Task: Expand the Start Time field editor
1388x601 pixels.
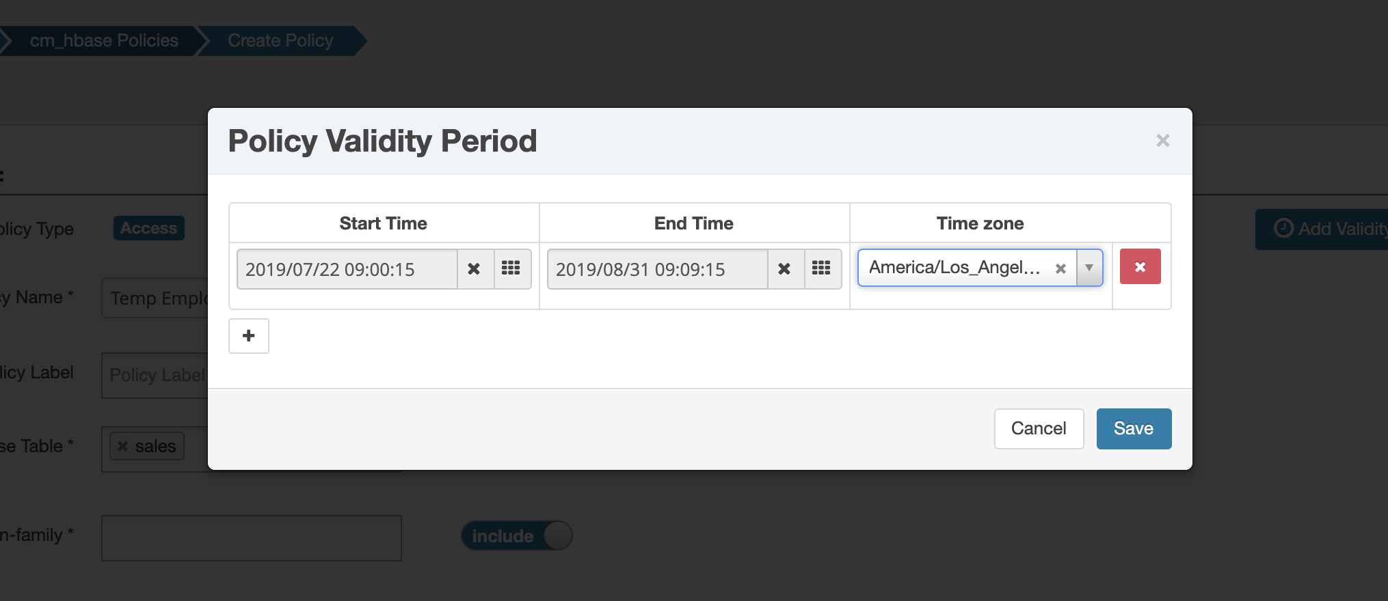Action: click(x=347, y=269)
